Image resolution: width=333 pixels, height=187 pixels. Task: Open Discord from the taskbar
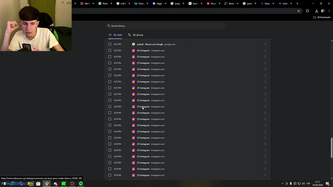[x=55, y=184]
